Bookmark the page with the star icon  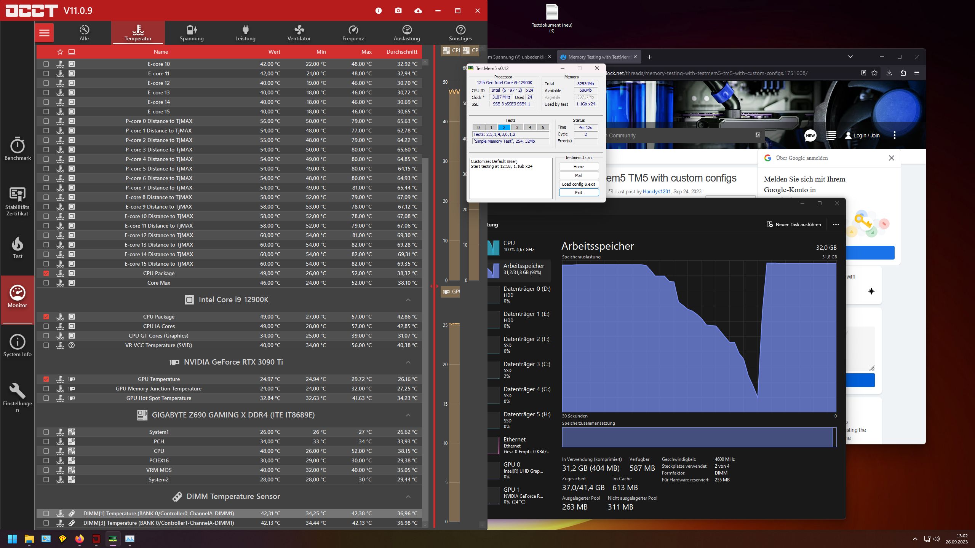tap(874, 73)
